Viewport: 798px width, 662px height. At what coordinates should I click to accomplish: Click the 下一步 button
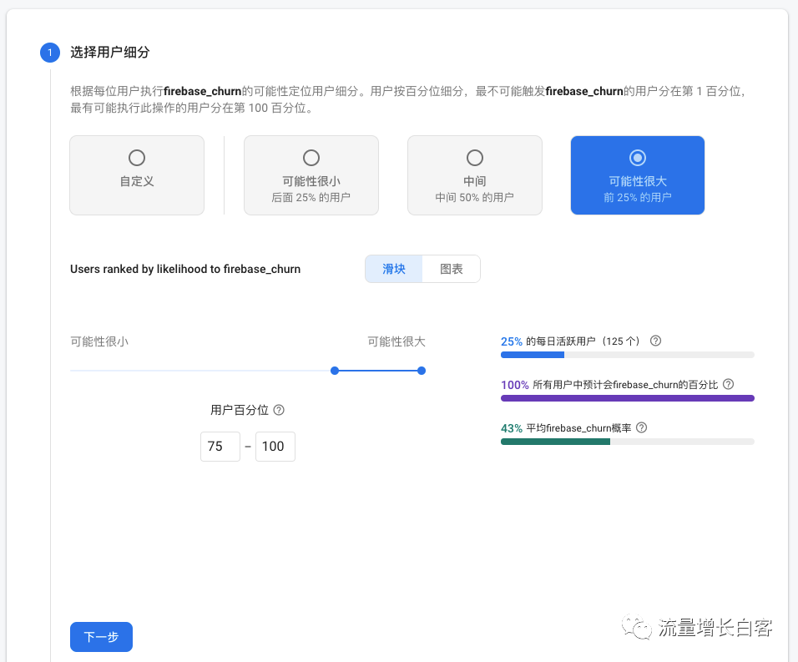[101, 637]
